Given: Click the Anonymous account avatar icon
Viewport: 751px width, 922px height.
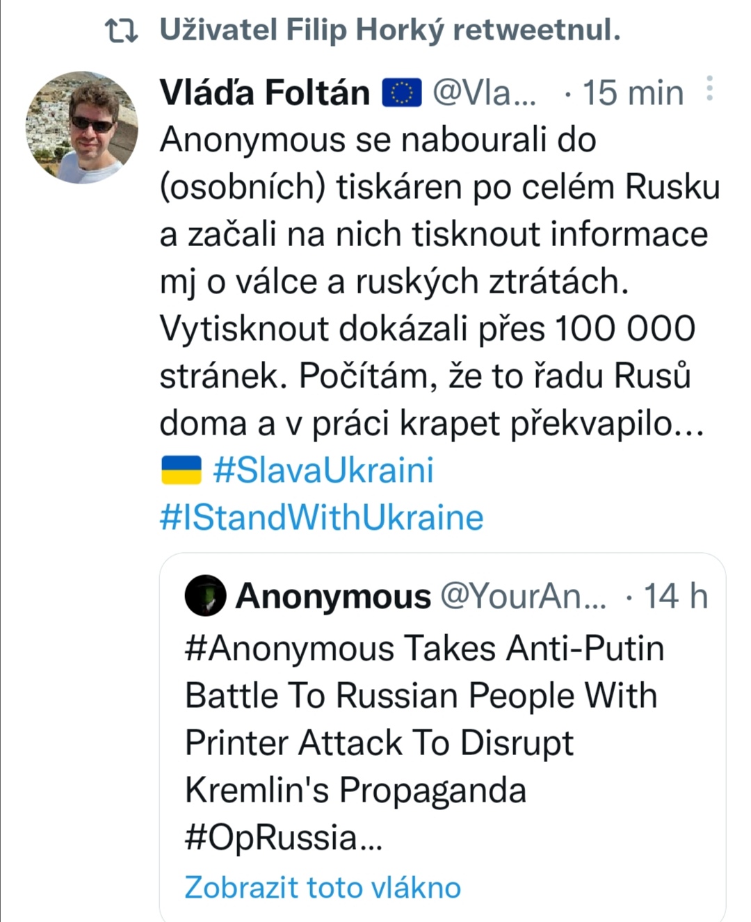Looking at the screenshot, I should (205, 596).
